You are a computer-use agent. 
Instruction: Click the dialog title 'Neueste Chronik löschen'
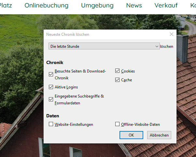(68, 34)
